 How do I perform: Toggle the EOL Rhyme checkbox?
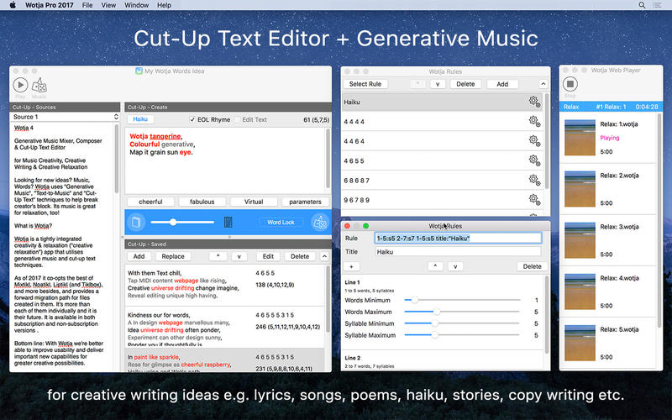coord(192,119)
